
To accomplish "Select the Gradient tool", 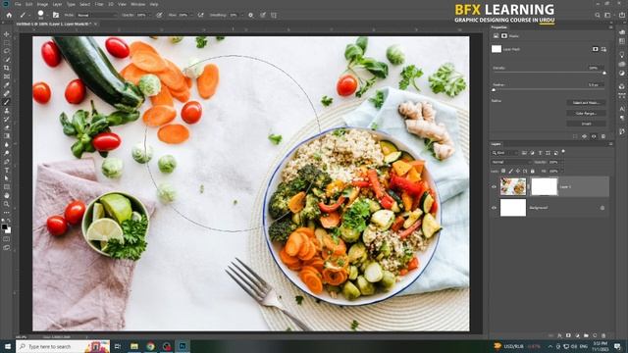I will [x=7, y=135].
